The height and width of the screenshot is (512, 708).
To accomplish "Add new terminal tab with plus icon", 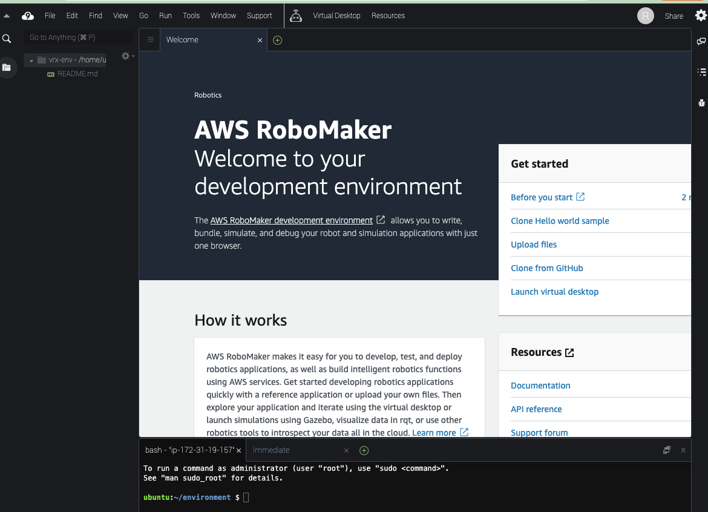I will (364, 451).
